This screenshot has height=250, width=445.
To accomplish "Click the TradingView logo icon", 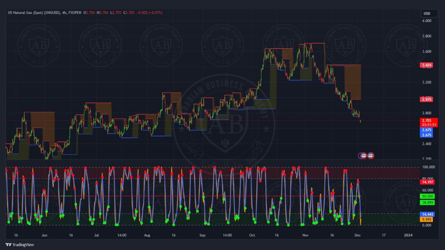I will 8,245.
